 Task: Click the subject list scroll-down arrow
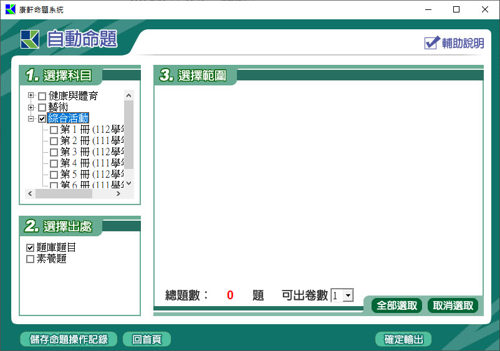click(x=128, y=183)
